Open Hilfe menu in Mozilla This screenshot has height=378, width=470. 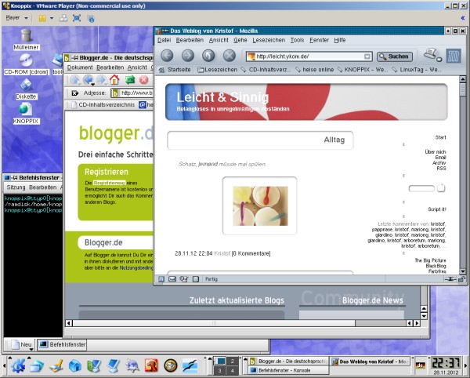click(x=340, y=40)
